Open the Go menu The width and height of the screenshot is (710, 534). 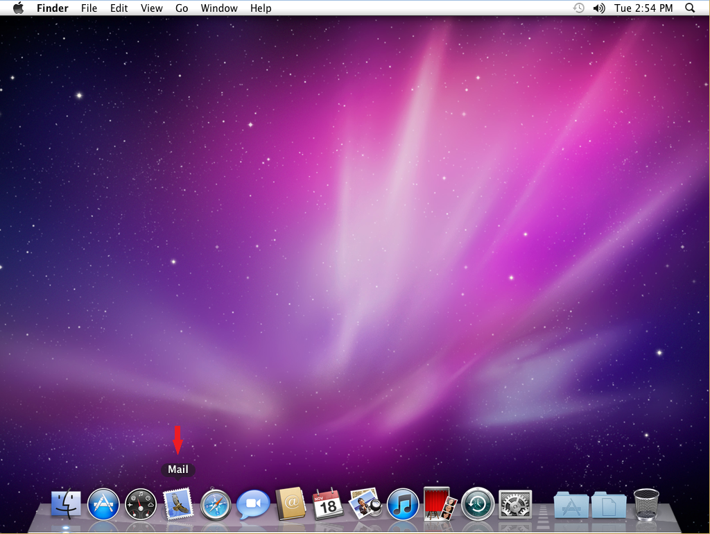(x=181, y=8)
